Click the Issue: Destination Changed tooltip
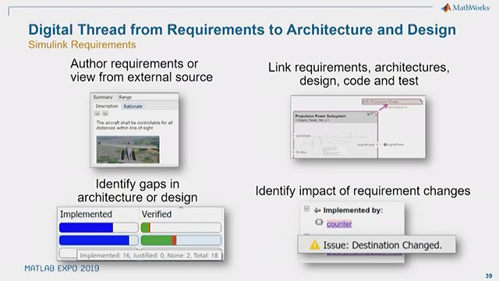Screen dimensions: 499x281 (377, 244)
